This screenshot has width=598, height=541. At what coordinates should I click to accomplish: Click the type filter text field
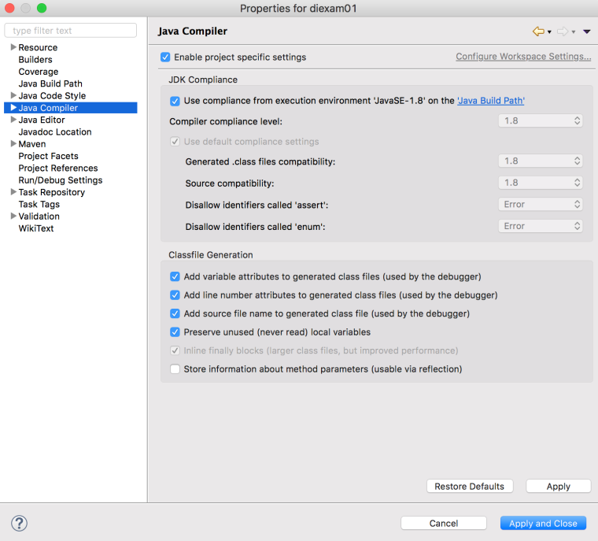coord(71,31)
